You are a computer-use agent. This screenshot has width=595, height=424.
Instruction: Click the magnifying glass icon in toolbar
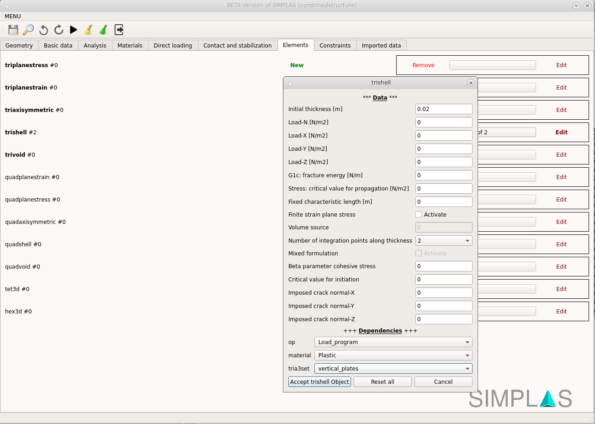click(x=28, y=30)
